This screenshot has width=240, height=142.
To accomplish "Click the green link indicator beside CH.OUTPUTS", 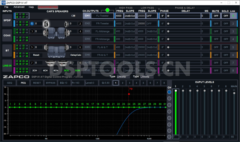I will point(107,10).
